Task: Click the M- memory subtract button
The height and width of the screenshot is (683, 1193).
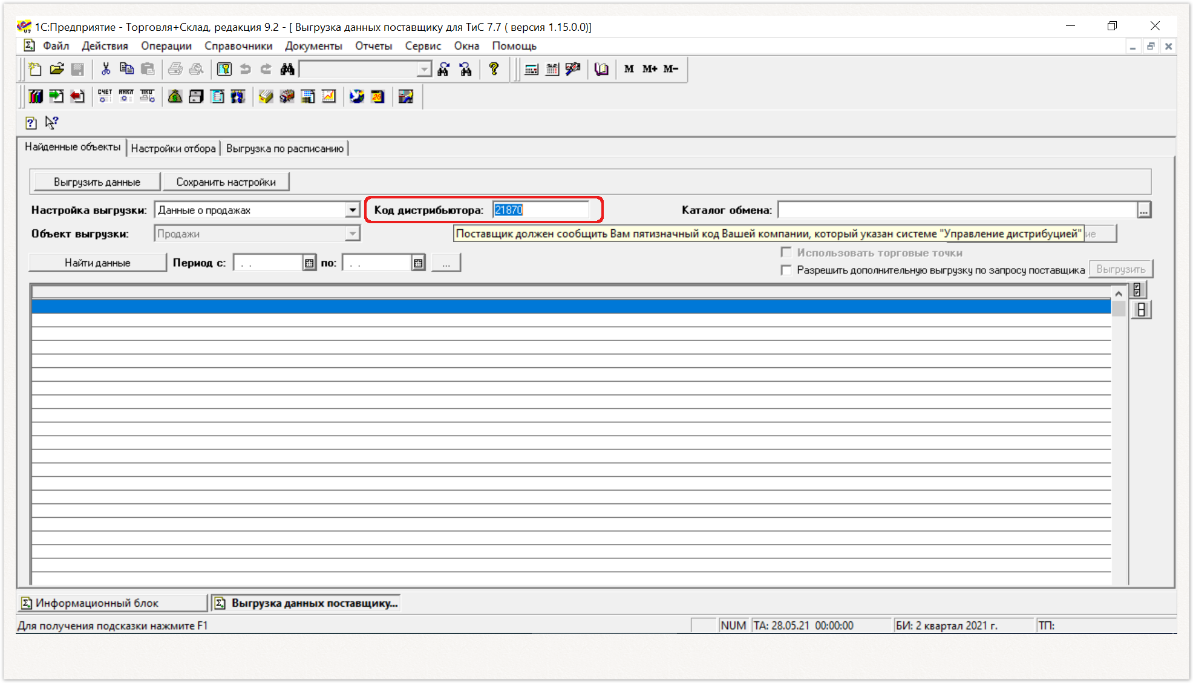Action: tap(671, 69)
